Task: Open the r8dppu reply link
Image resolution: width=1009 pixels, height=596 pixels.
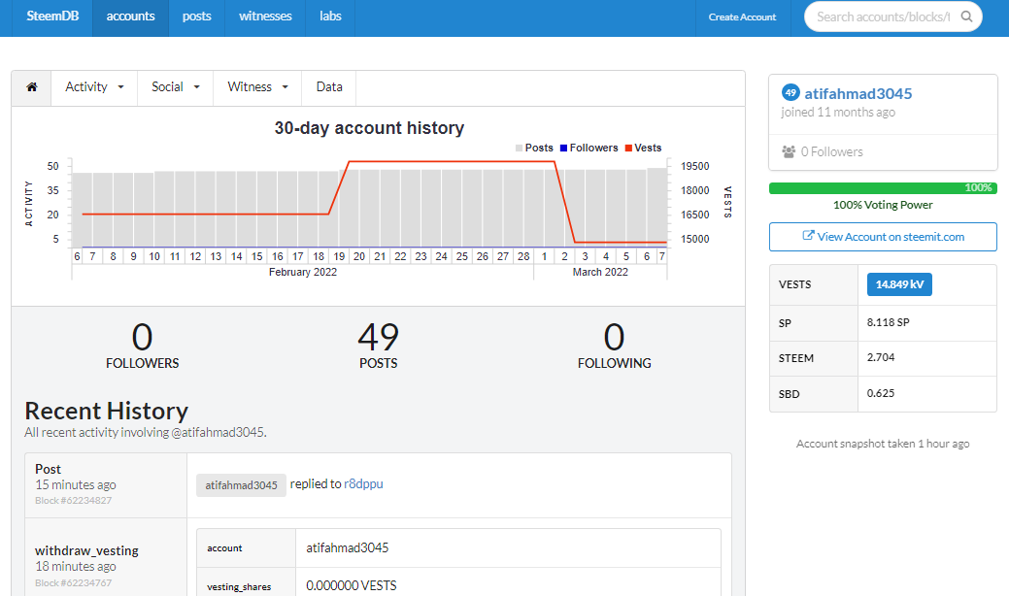Action: tap(363, 484)
